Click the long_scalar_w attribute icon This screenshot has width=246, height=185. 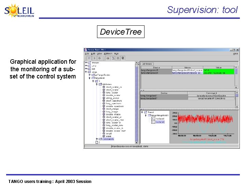point(104,122)
